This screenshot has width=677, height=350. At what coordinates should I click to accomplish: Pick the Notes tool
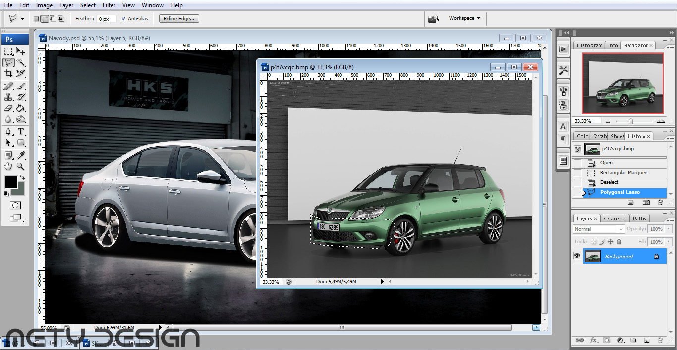click(x=8, y=155)
